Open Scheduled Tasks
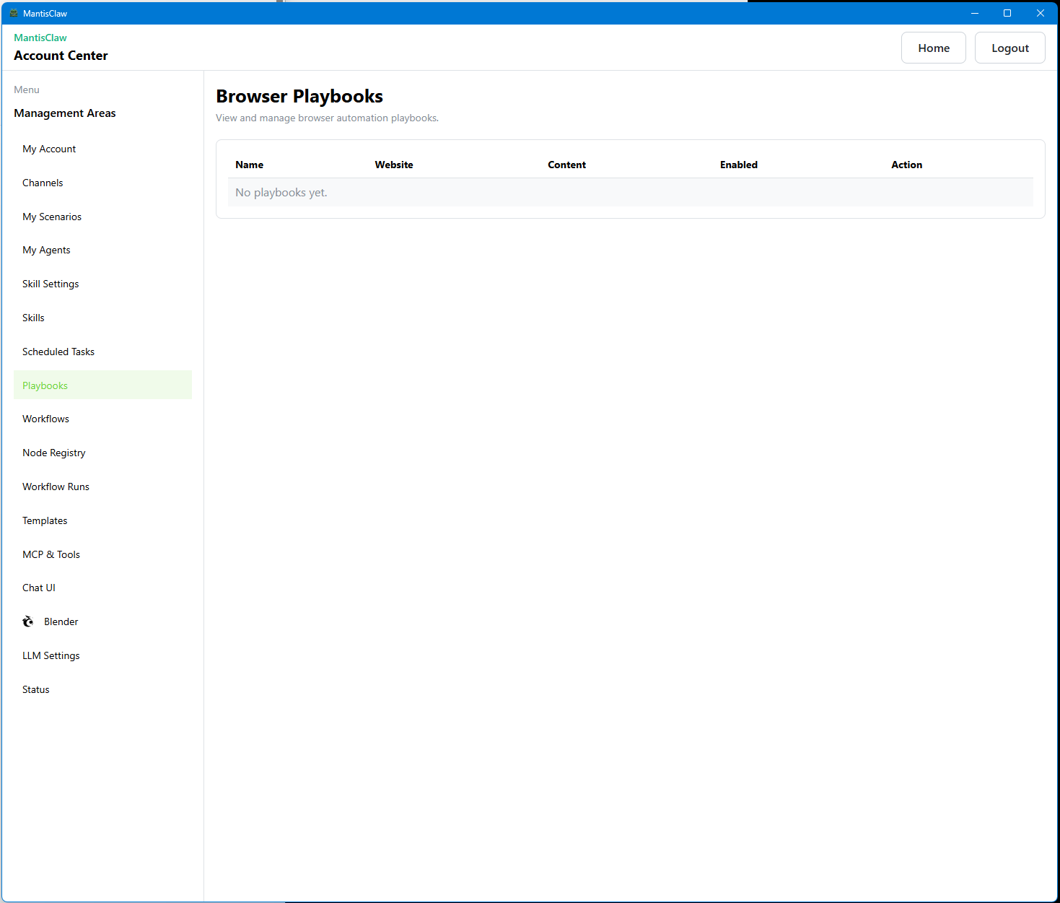The width and height of the screenshot is (1060, 903). coord(58,352)
